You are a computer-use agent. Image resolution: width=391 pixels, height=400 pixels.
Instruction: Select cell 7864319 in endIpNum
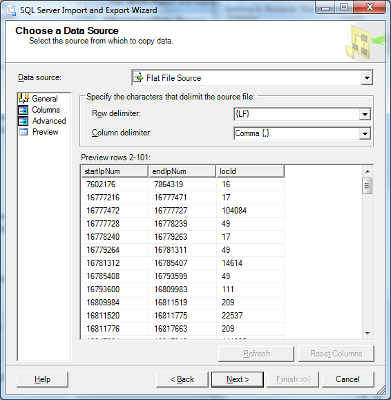(182, 184)
